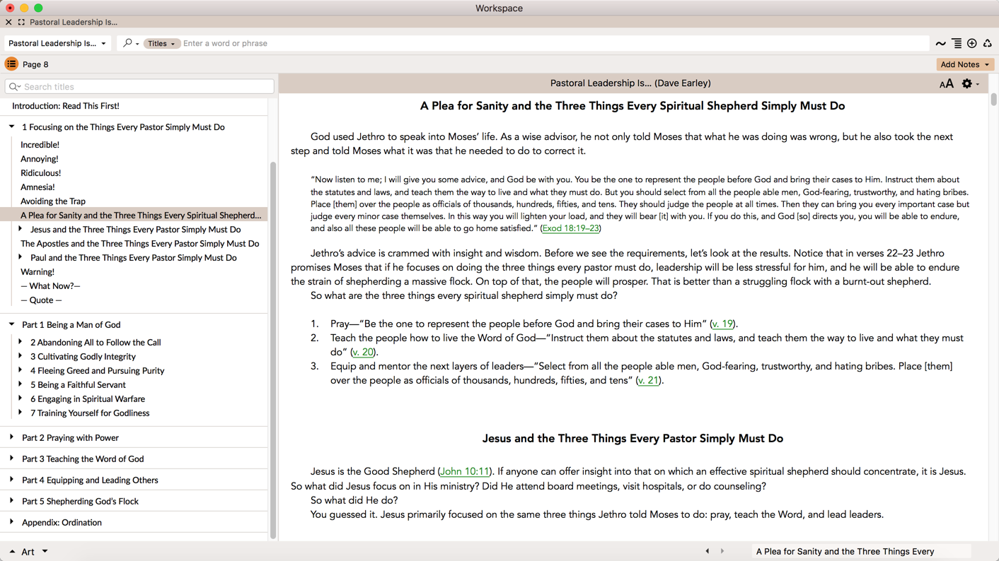
Task: Open text size AA control
Action: (x=946, y=84)
